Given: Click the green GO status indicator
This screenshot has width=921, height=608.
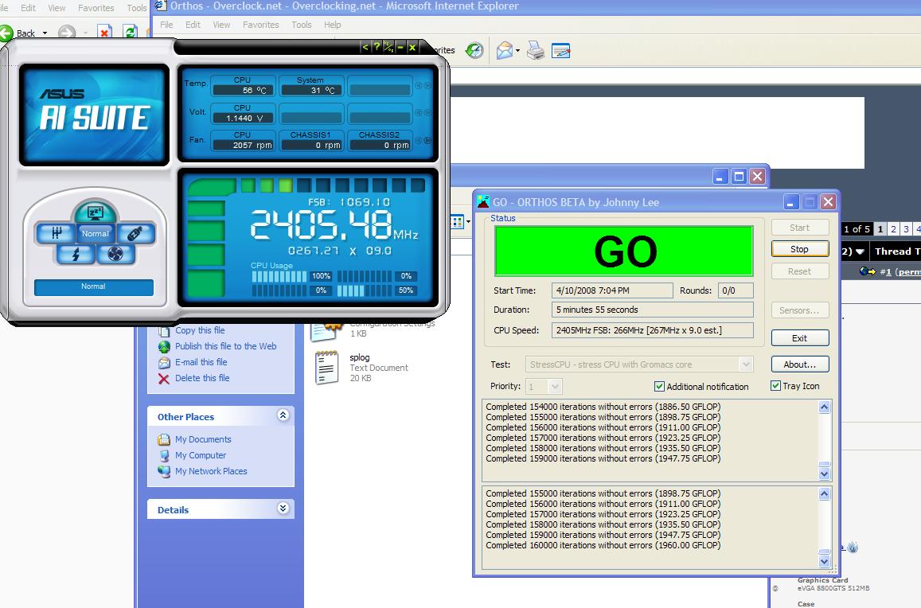Looking at the screenshot, I should pyautogui.click(x=624, y=251).
